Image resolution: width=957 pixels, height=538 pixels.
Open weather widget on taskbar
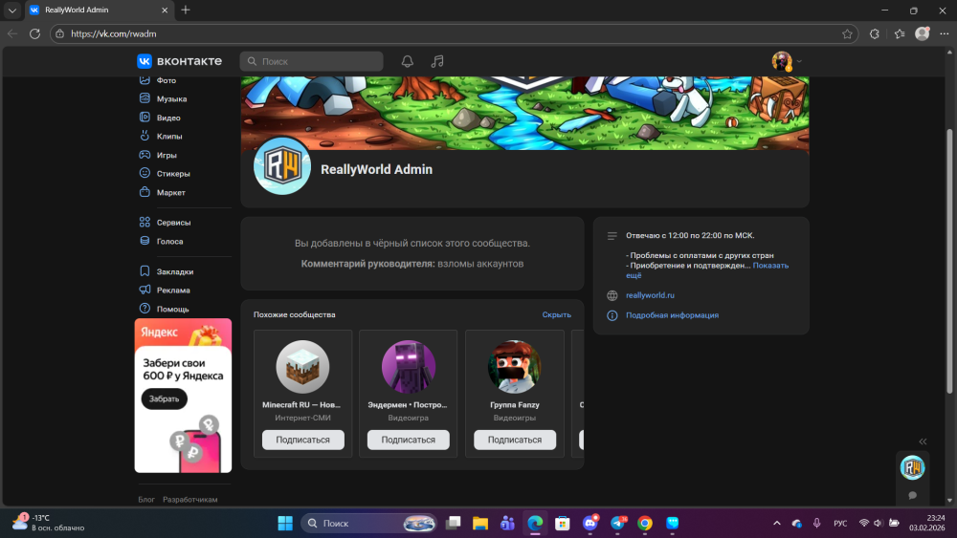pyautogui.click(x=49, y=522)
